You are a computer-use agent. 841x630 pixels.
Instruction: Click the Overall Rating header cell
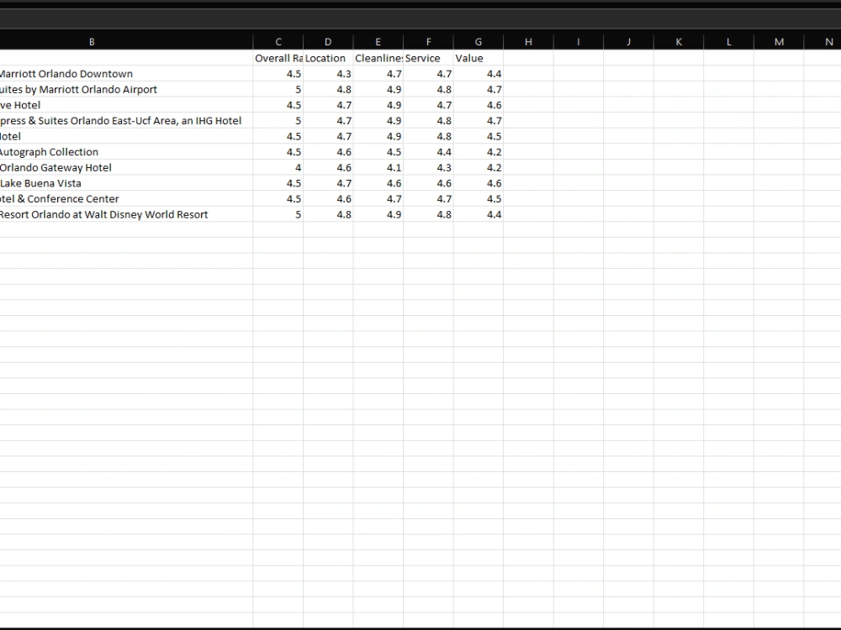pos(278,58)
